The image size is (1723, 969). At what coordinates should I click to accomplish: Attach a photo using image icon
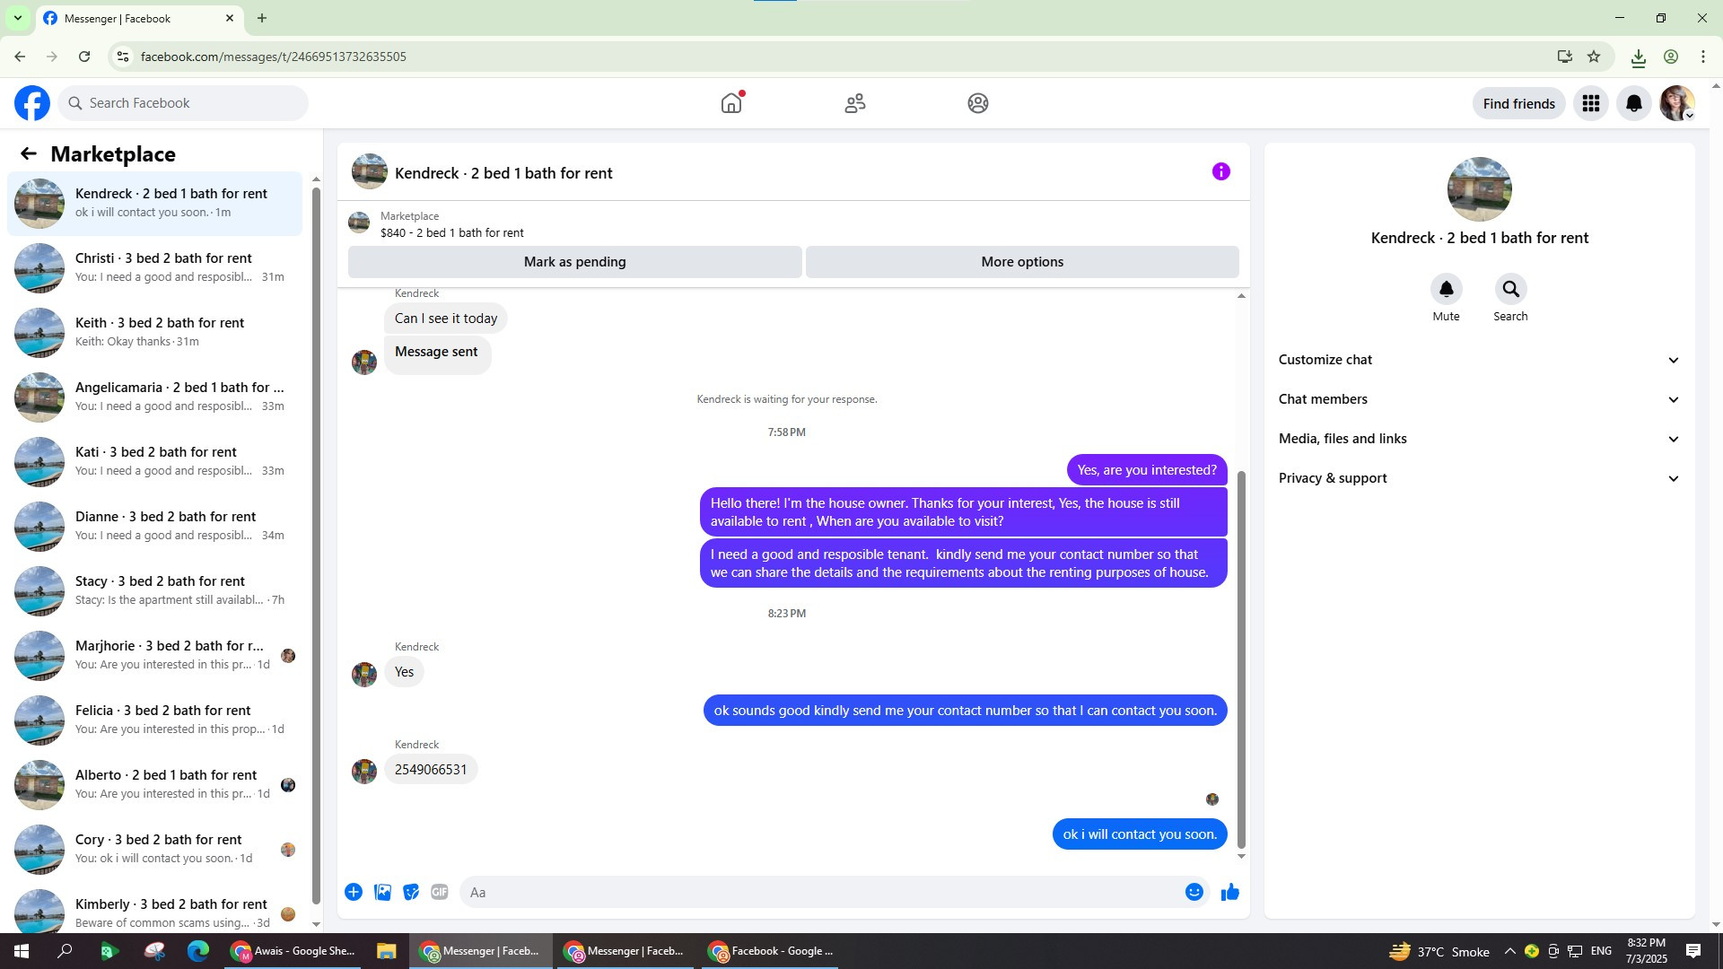pos(382,892)
